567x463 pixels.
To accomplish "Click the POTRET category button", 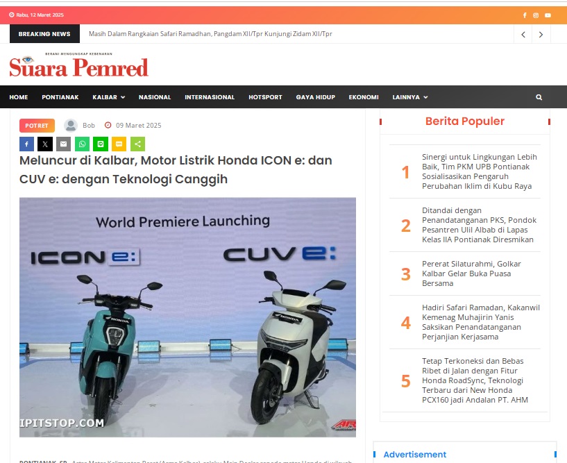I will tap(37, 126).
